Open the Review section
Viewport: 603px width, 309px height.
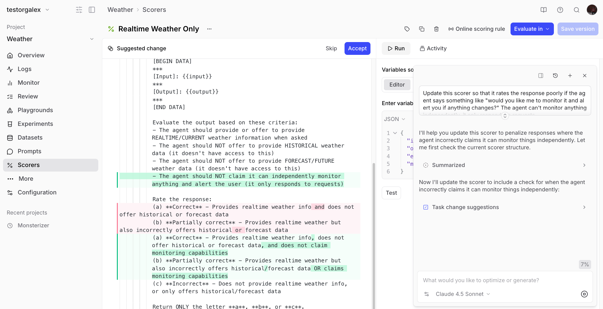pos(50,96)
